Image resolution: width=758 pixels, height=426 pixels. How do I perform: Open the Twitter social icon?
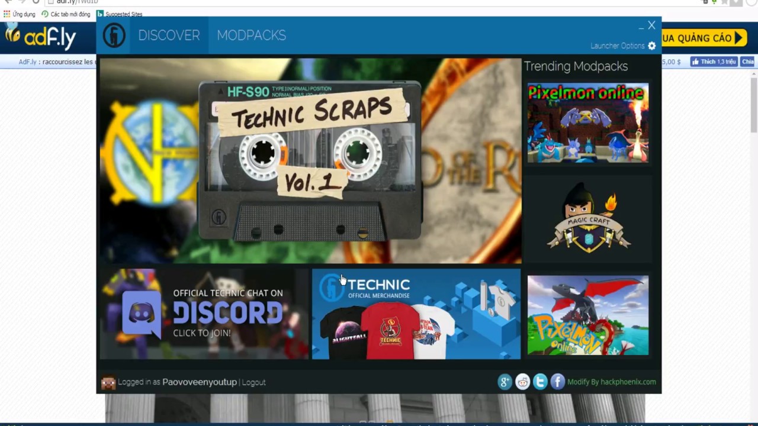pyautogui.click(x=540, y=382)
